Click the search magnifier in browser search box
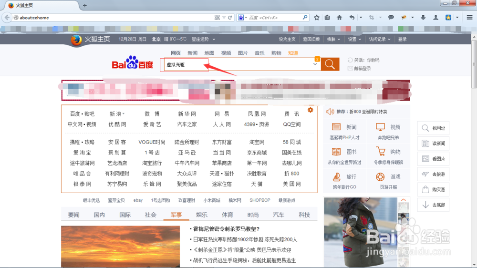Viewport: 477px width, 268px height. click(305, 18)
